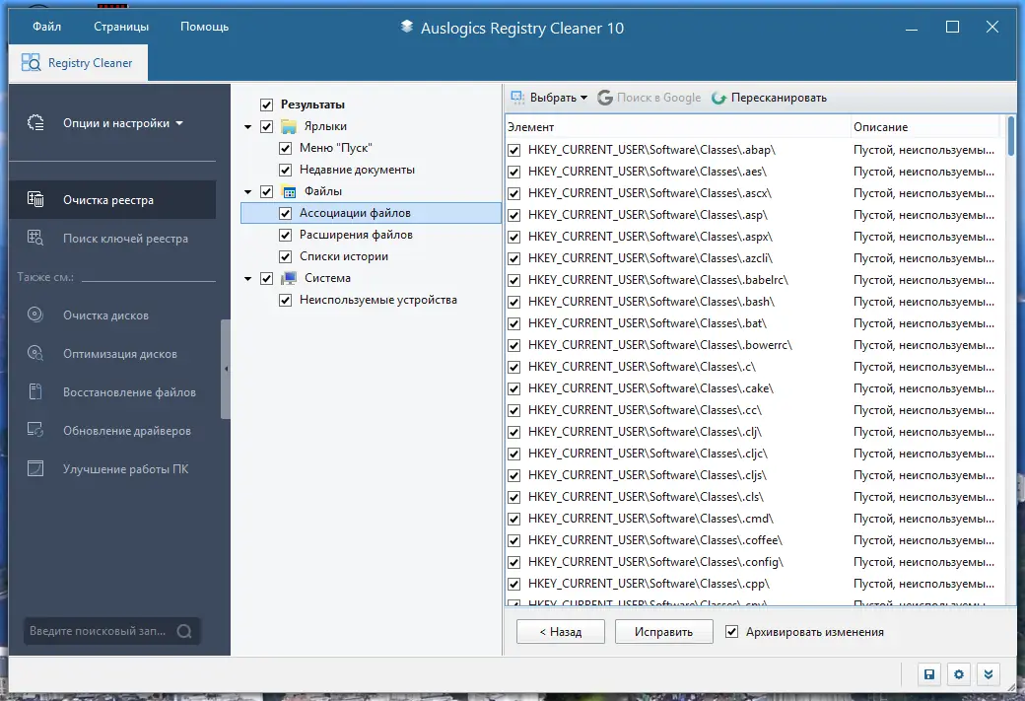Screen dimensions: 1025x701
Task: Sort by the Описание column header
Action: 925,127
